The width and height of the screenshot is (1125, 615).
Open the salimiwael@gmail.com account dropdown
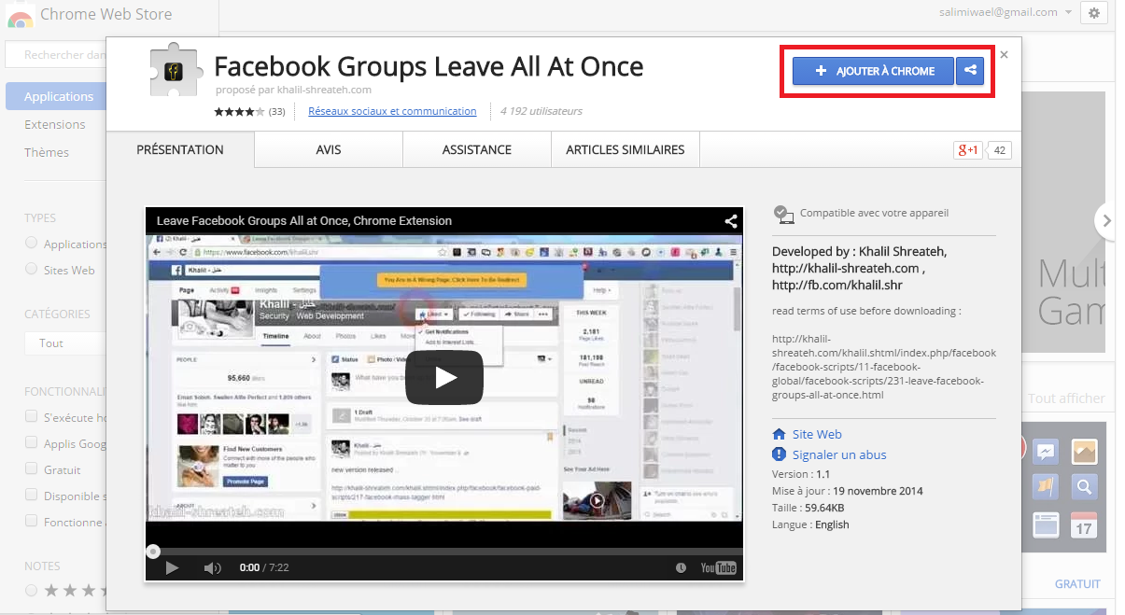coord(1005,12)
